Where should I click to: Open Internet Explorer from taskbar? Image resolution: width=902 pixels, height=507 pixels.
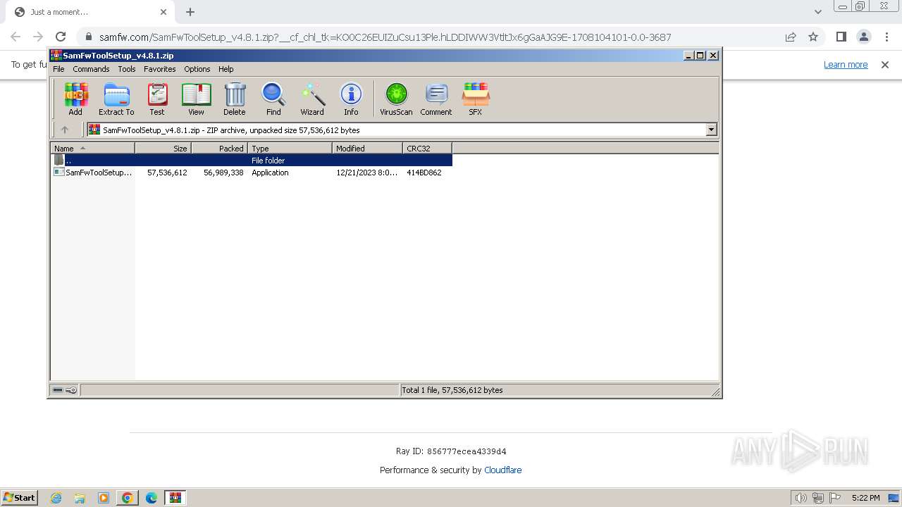(x=56, y=498)
